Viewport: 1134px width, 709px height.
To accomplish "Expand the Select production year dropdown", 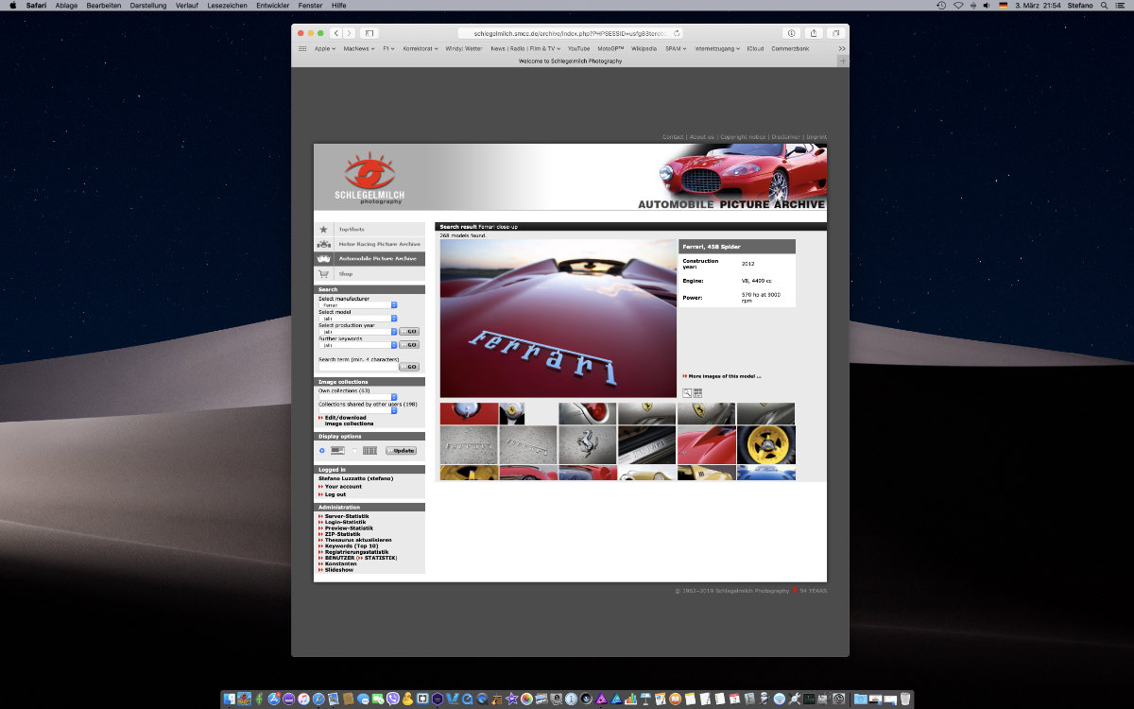I will [x=358, y=332].
